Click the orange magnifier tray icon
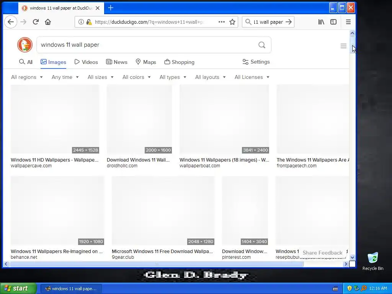The height and width of the screenshot is (294, 392). [364, 288]
